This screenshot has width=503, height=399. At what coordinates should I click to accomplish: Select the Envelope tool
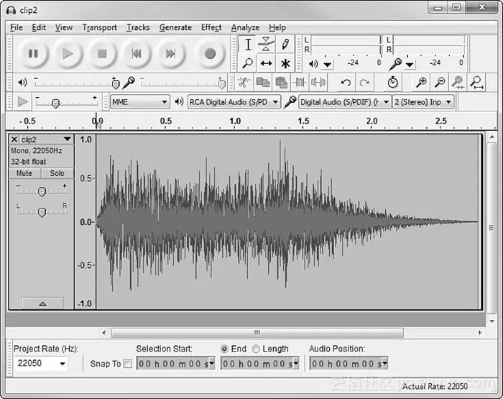(267, 45)
